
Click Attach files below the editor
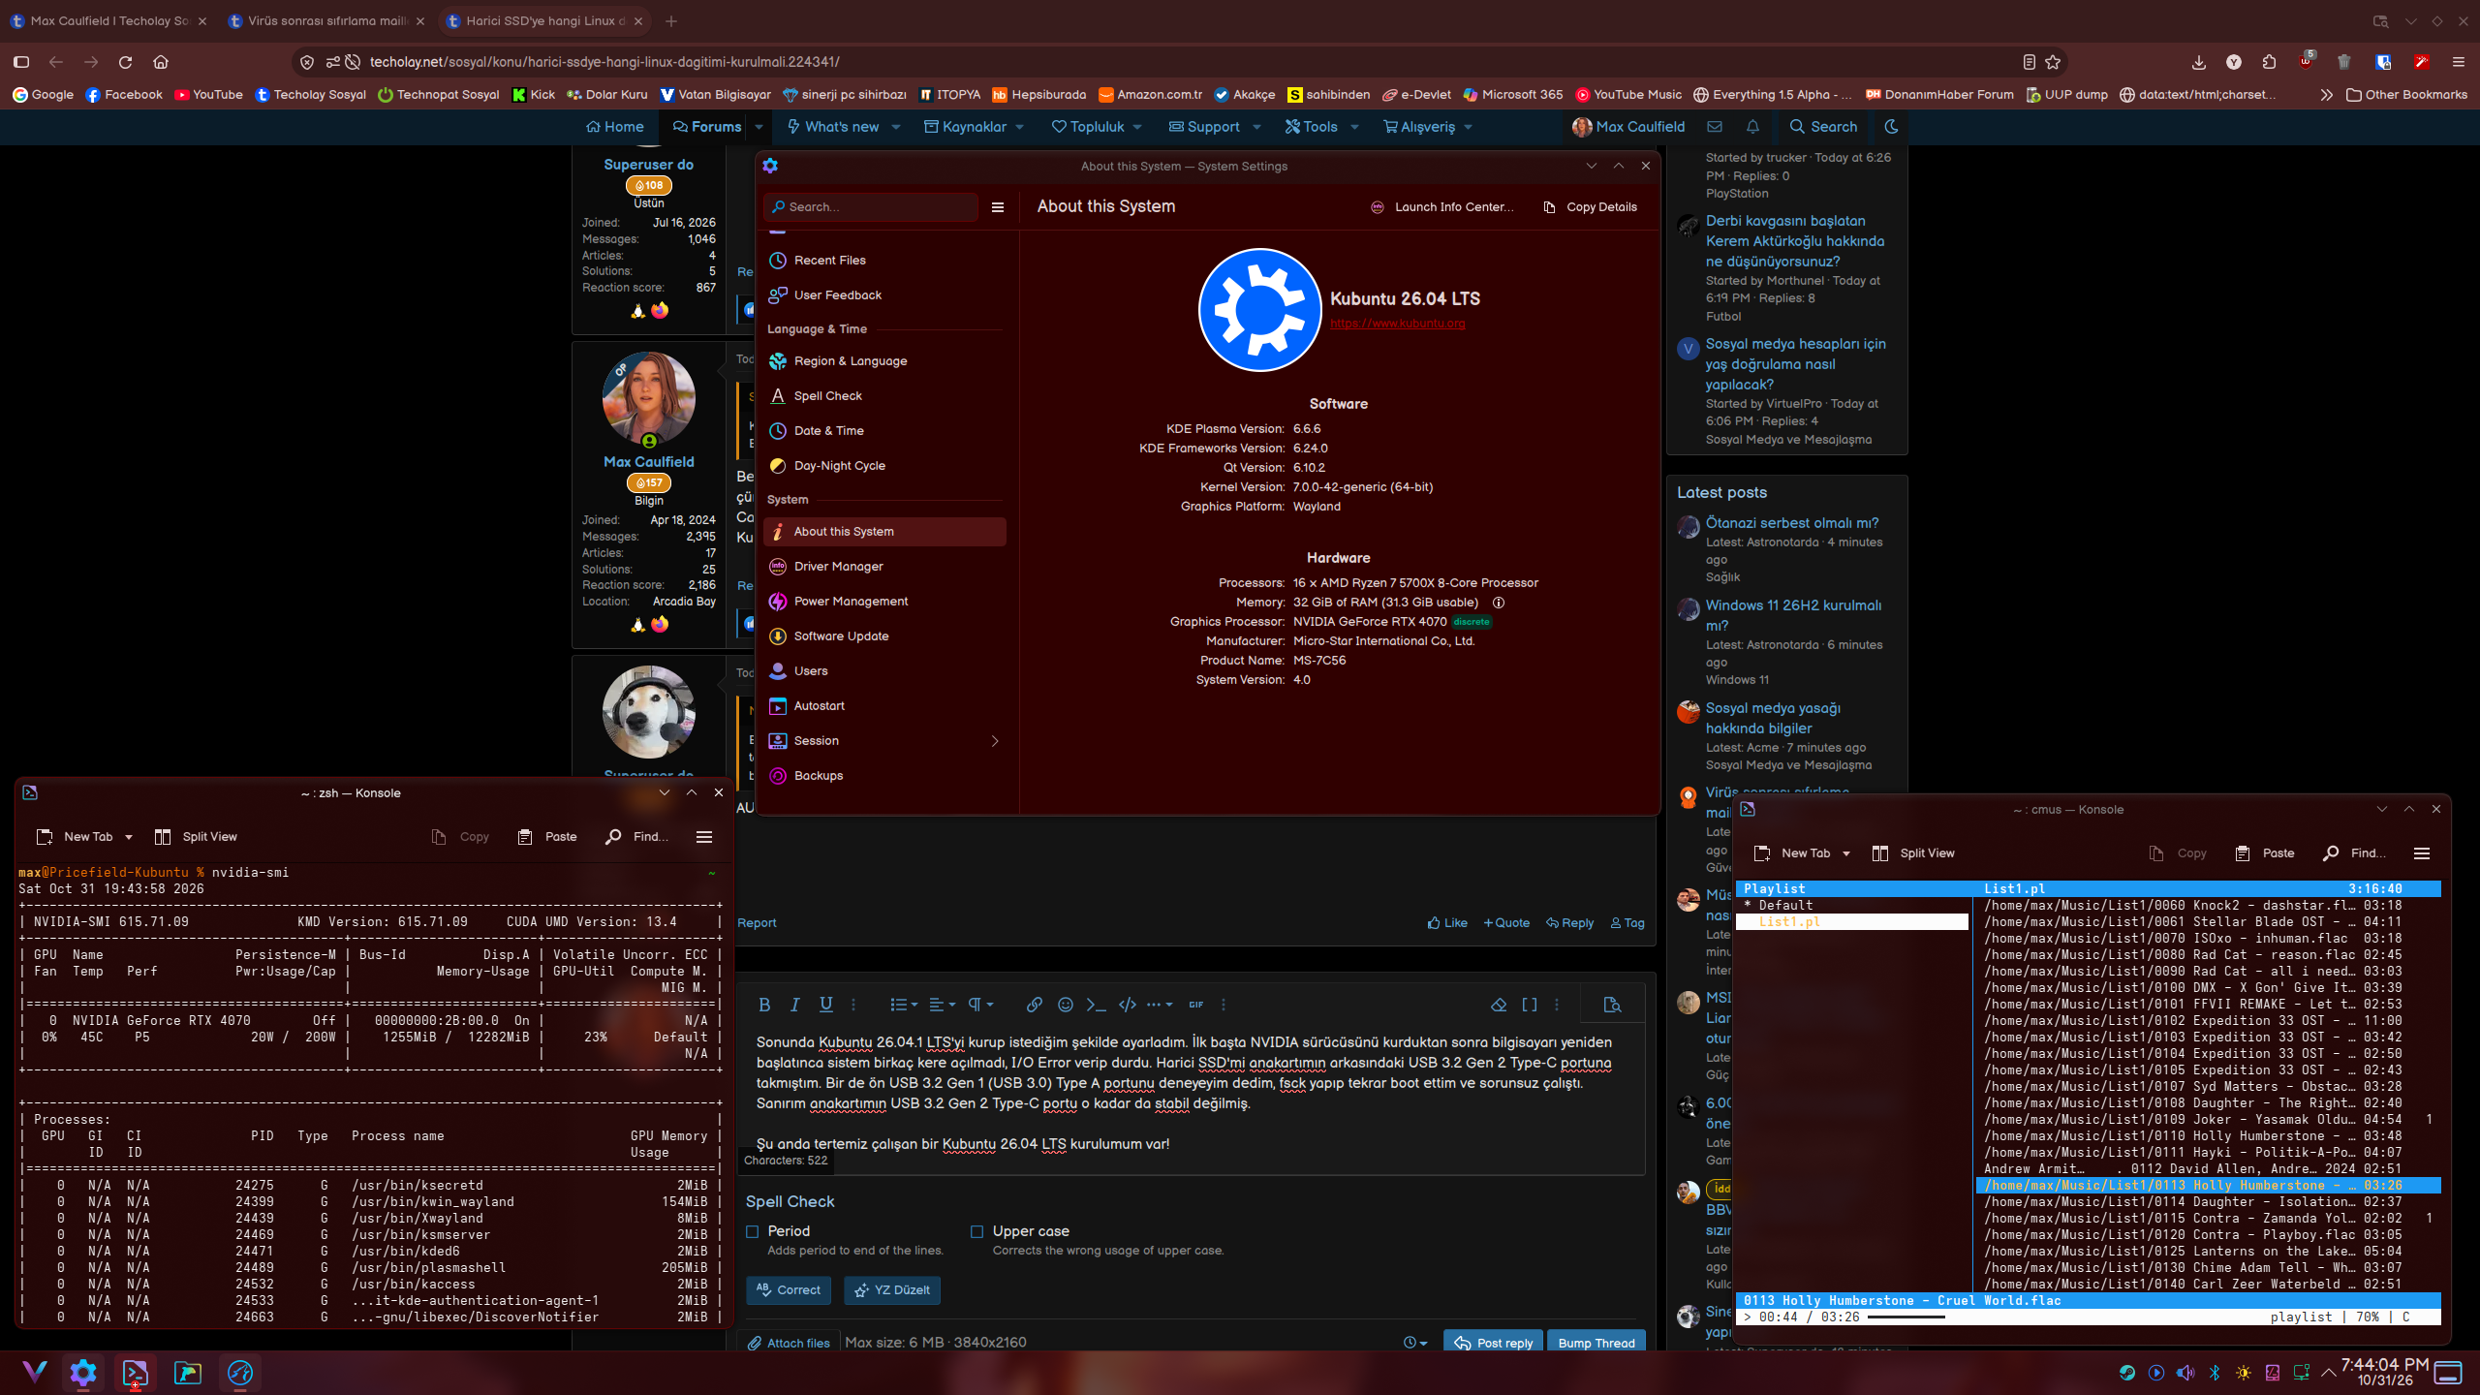(789, 1343)
